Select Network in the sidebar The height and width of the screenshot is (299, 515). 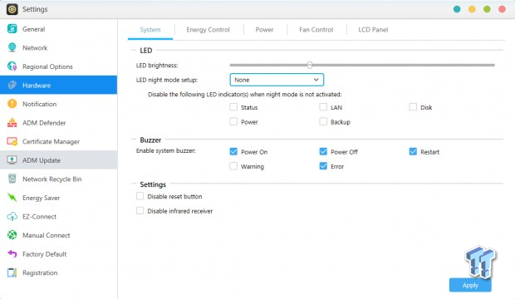pyautogui.click(x=58, y=47)
